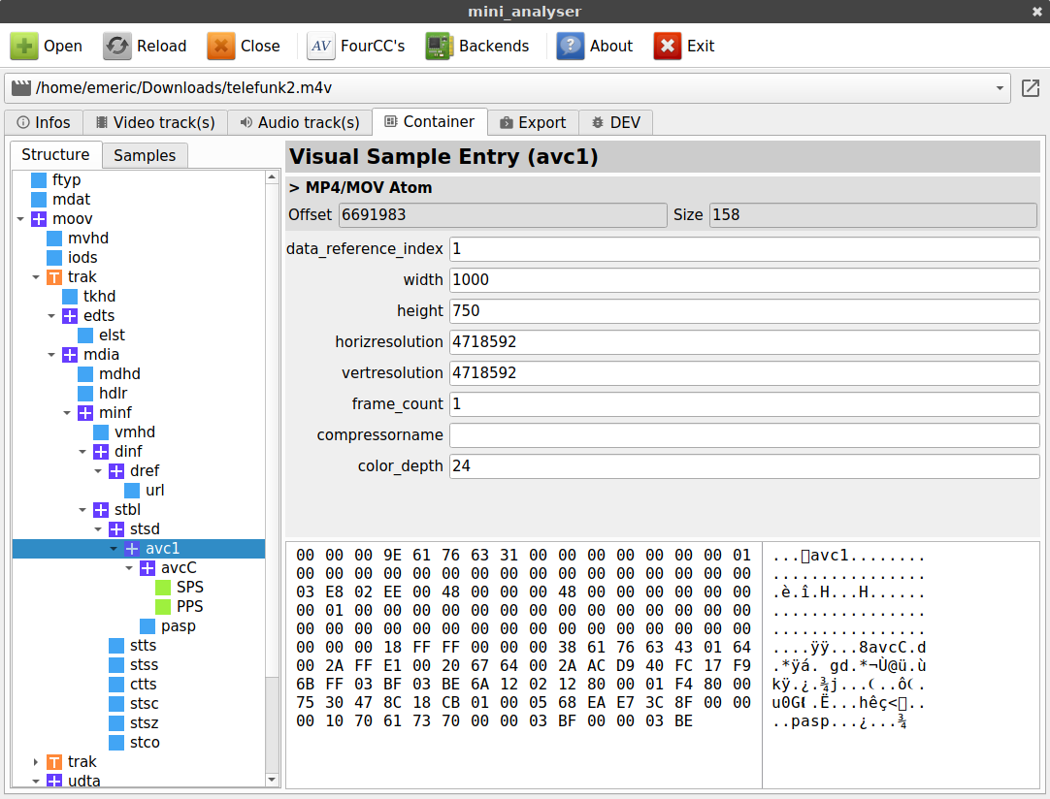Click the orange Close file icon
Image resolution: width=1050 pixels, height=799 pixels.
click(x=221, y=47)
